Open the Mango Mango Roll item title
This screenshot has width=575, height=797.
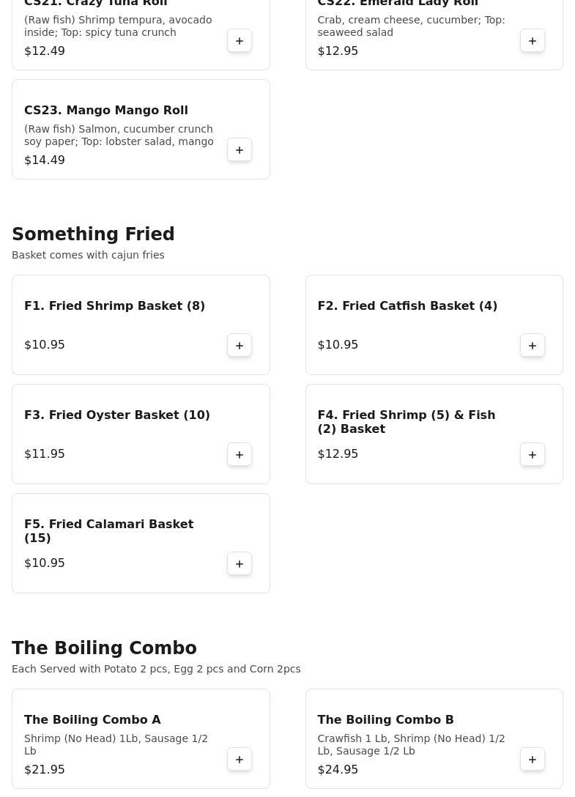coord(106,111)
